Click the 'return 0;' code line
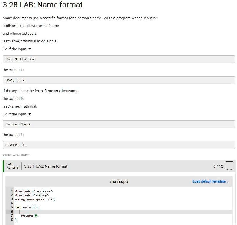Viewport: 237px width, 225px height. pyautogui.click(x=30, y=216)
